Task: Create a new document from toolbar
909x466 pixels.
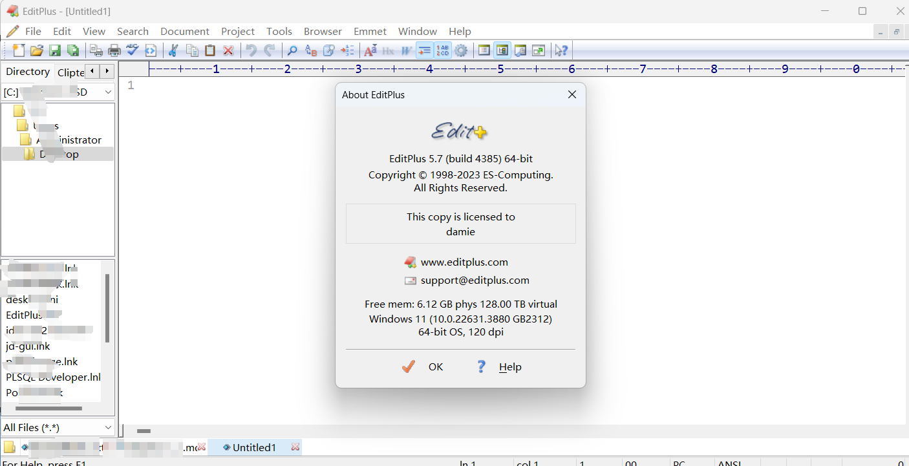Action: (19, 50)
